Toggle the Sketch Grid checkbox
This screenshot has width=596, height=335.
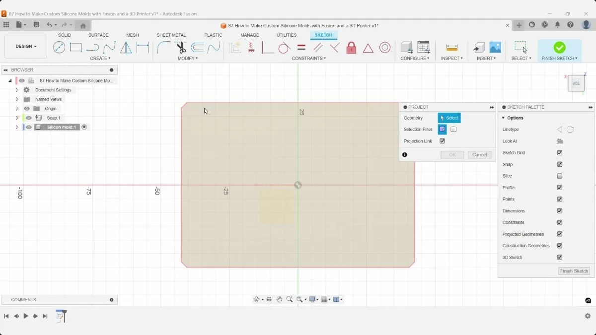560,153
